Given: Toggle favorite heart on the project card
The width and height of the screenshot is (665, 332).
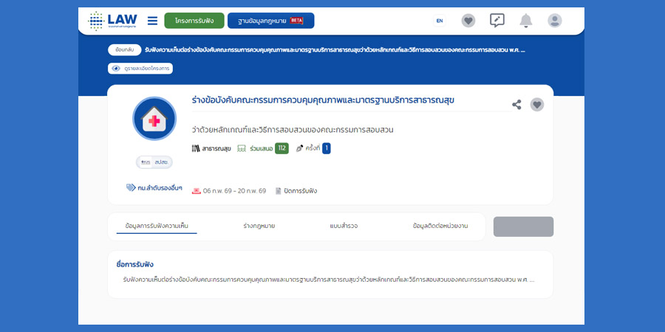Looking at the screenshot, I should pos(537,105).
